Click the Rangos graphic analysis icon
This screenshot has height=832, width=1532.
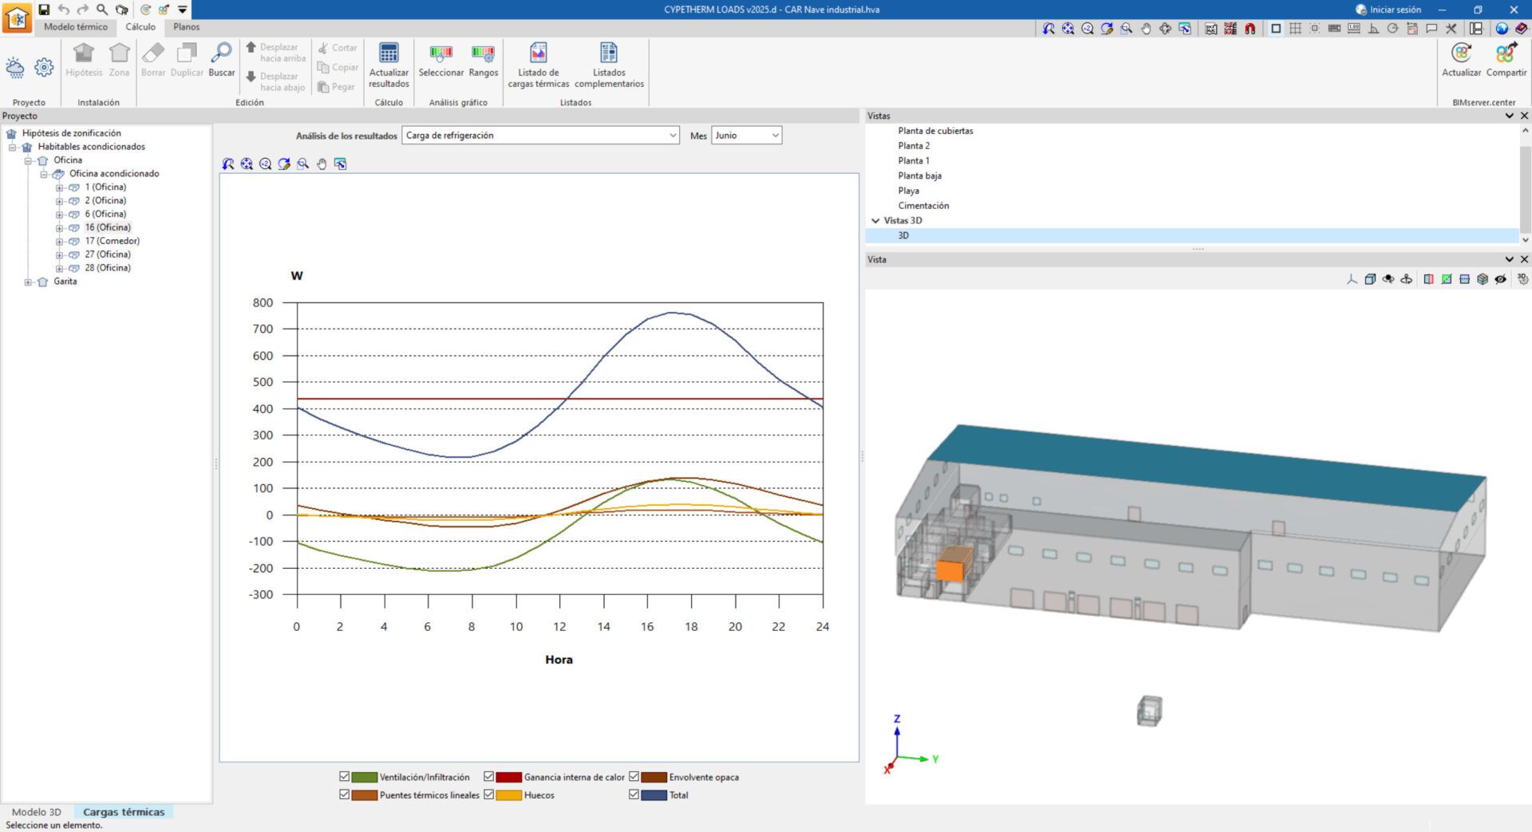[483, 54]
